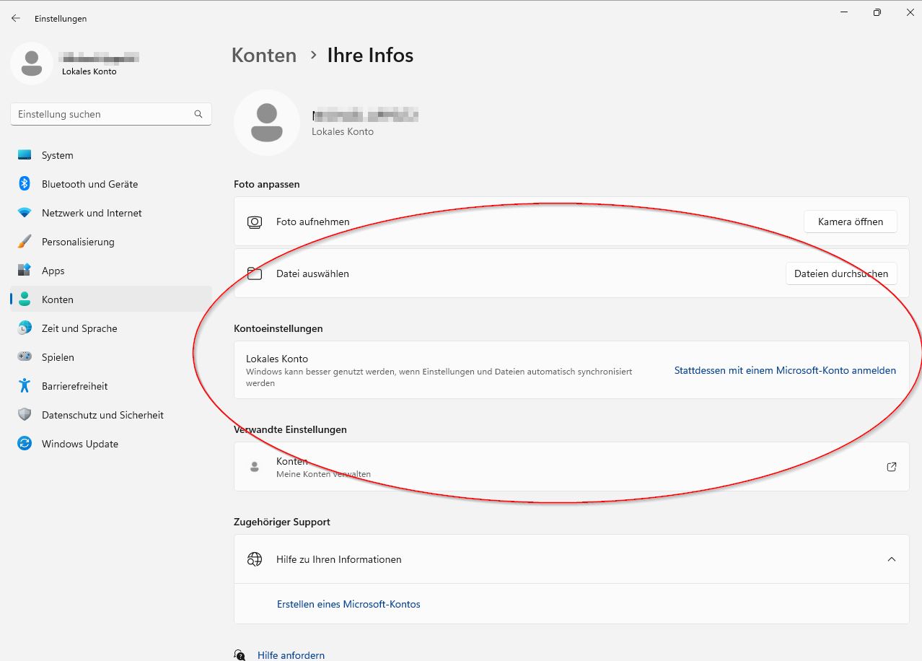Click the Konten person icon in sidebar
Image resolution: width=922 pixels, height=661 pixels.
(25, 299)
